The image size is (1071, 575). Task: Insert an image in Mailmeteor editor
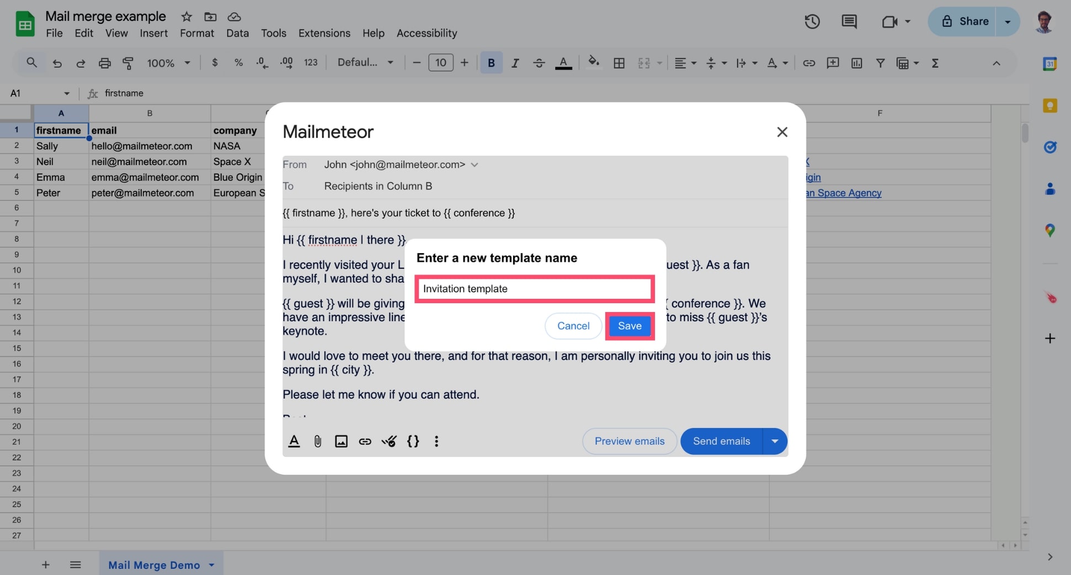[x=341, y=441]
